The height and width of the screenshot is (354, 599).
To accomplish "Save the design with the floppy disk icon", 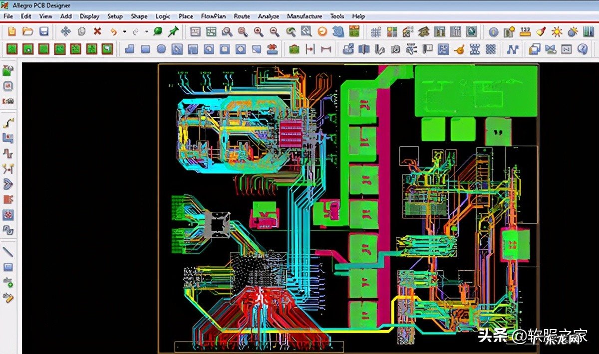I will [44, 31].
